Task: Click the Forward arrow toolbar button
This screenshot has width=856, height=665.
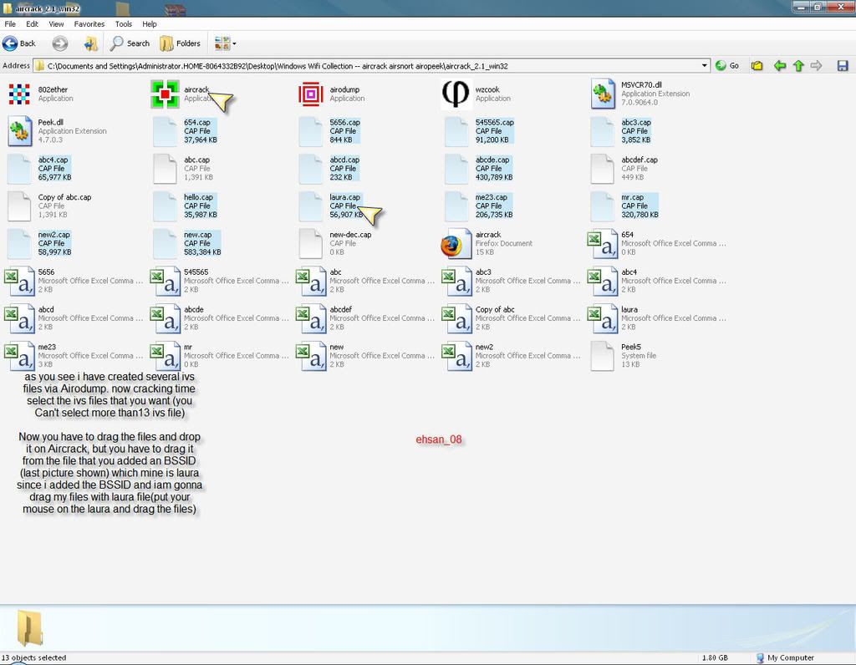Action: tap(60, 43)
